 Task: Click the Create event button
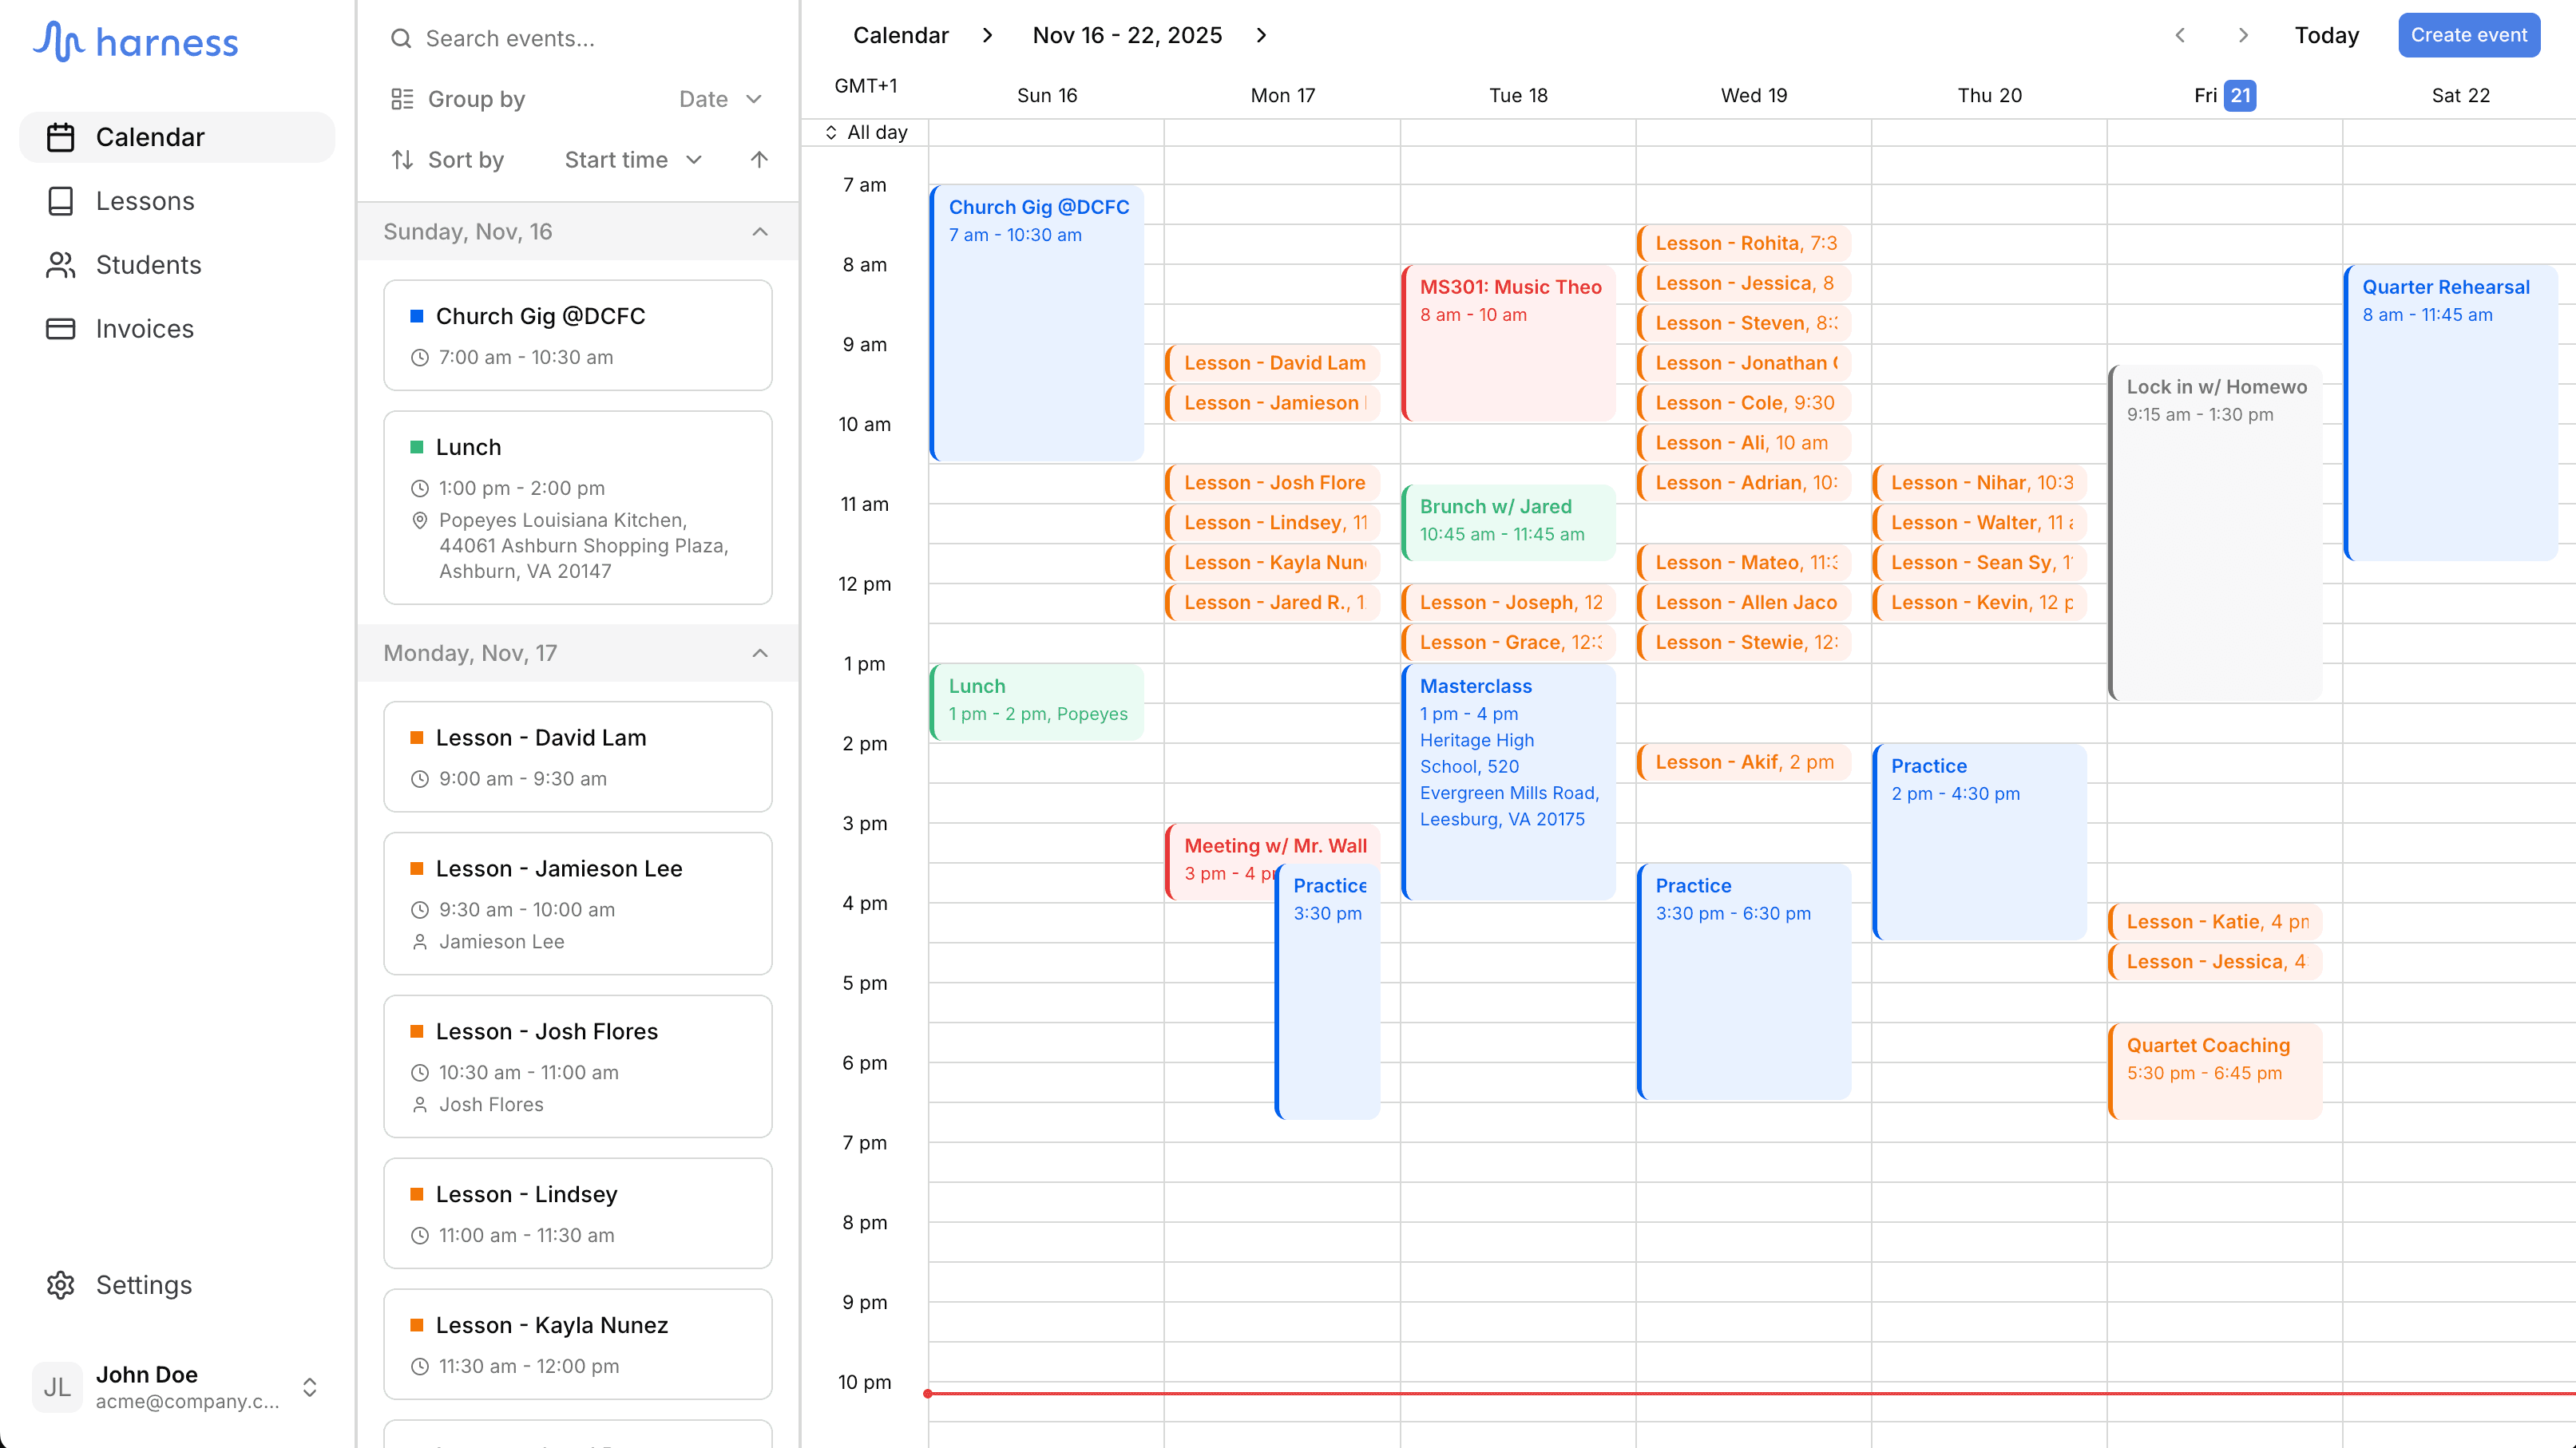coord(2468,36)
